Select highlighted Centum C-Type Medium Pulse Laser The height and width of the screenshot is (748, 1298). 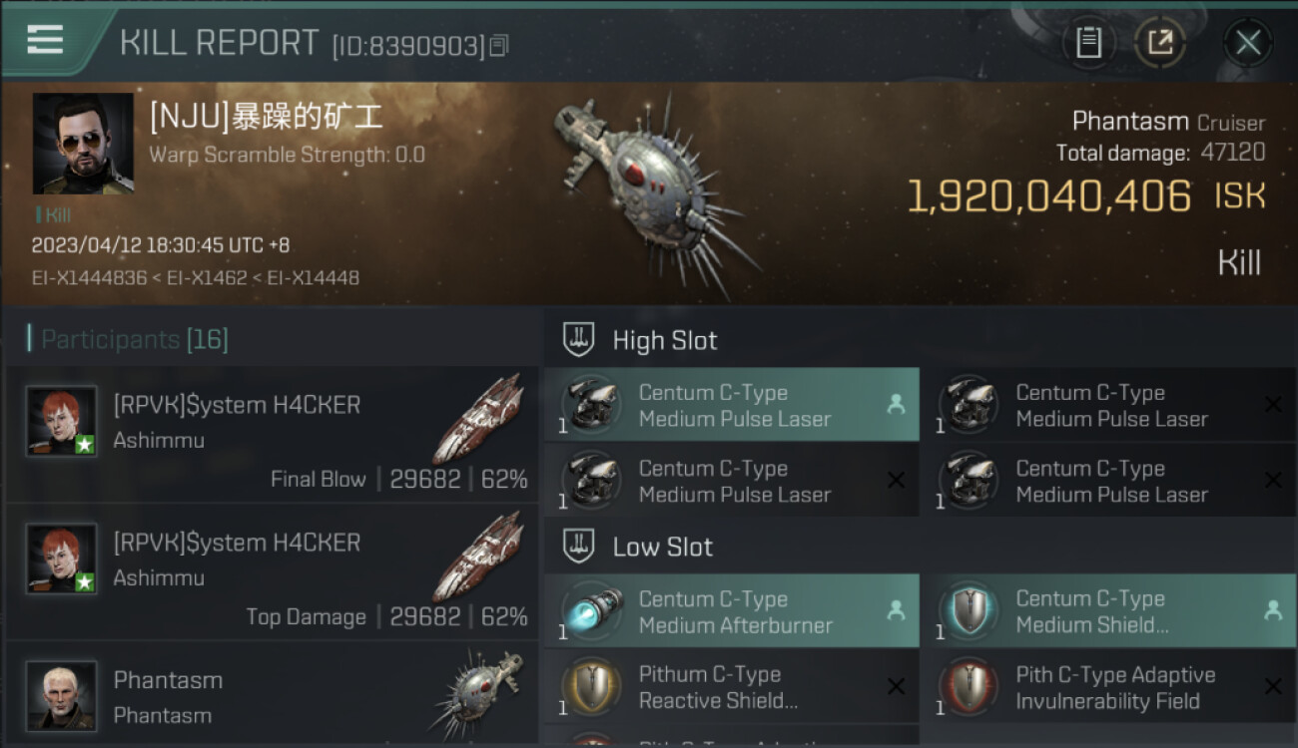tap(732, 405)
